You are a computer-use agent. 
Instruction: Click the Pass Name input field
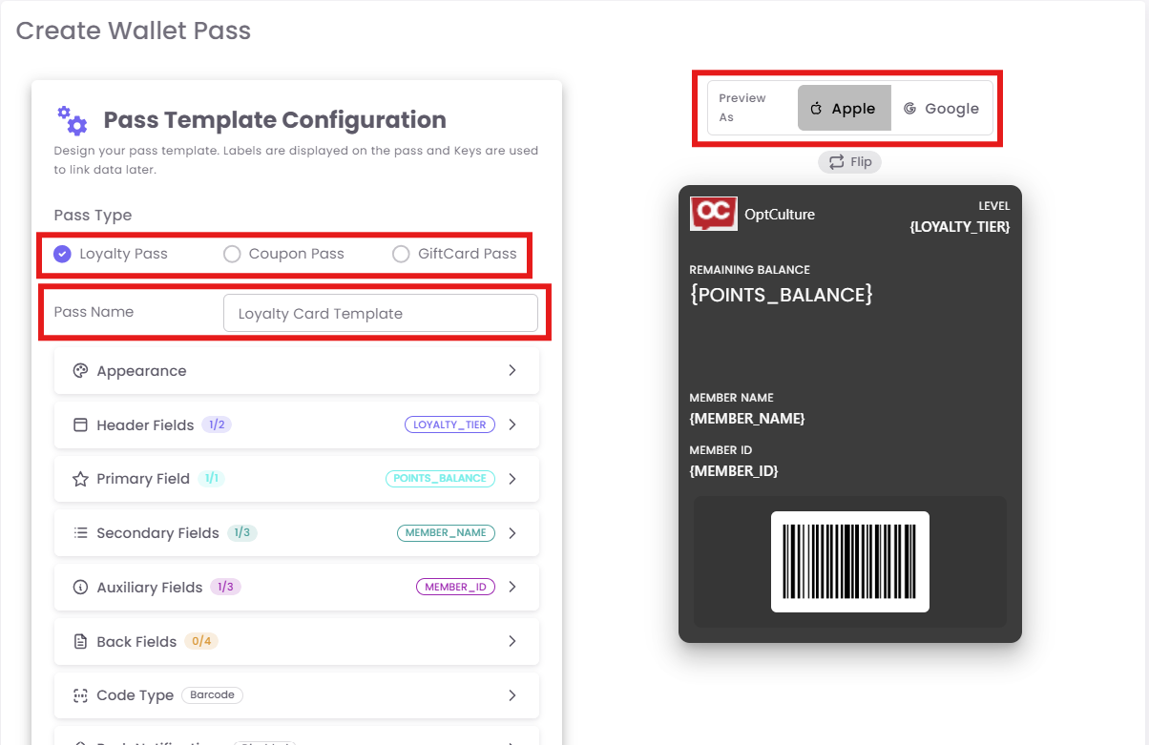[380, 313]
